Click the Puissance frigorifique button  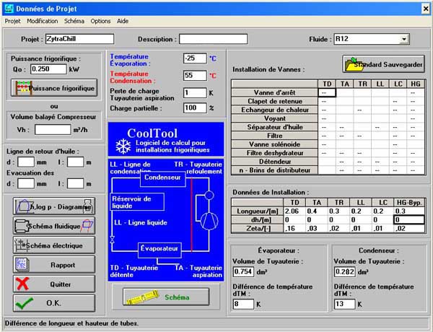click(54, 88)
